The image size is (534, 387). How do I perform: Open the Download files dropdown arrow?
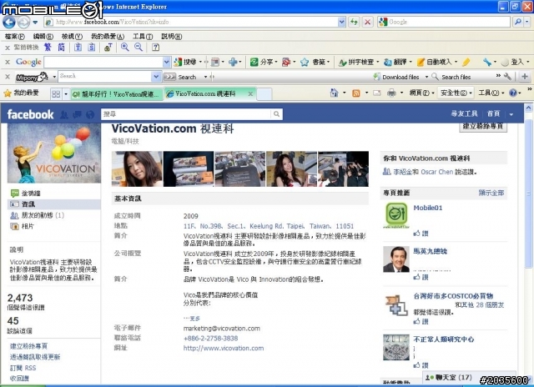tap(426, 77)
